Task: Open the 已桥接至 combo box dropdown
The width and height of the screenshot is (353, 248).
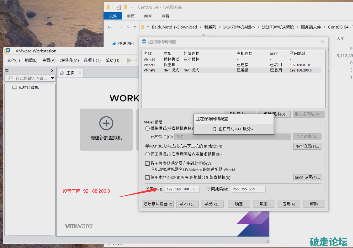Action: click(x=288, y=137)
